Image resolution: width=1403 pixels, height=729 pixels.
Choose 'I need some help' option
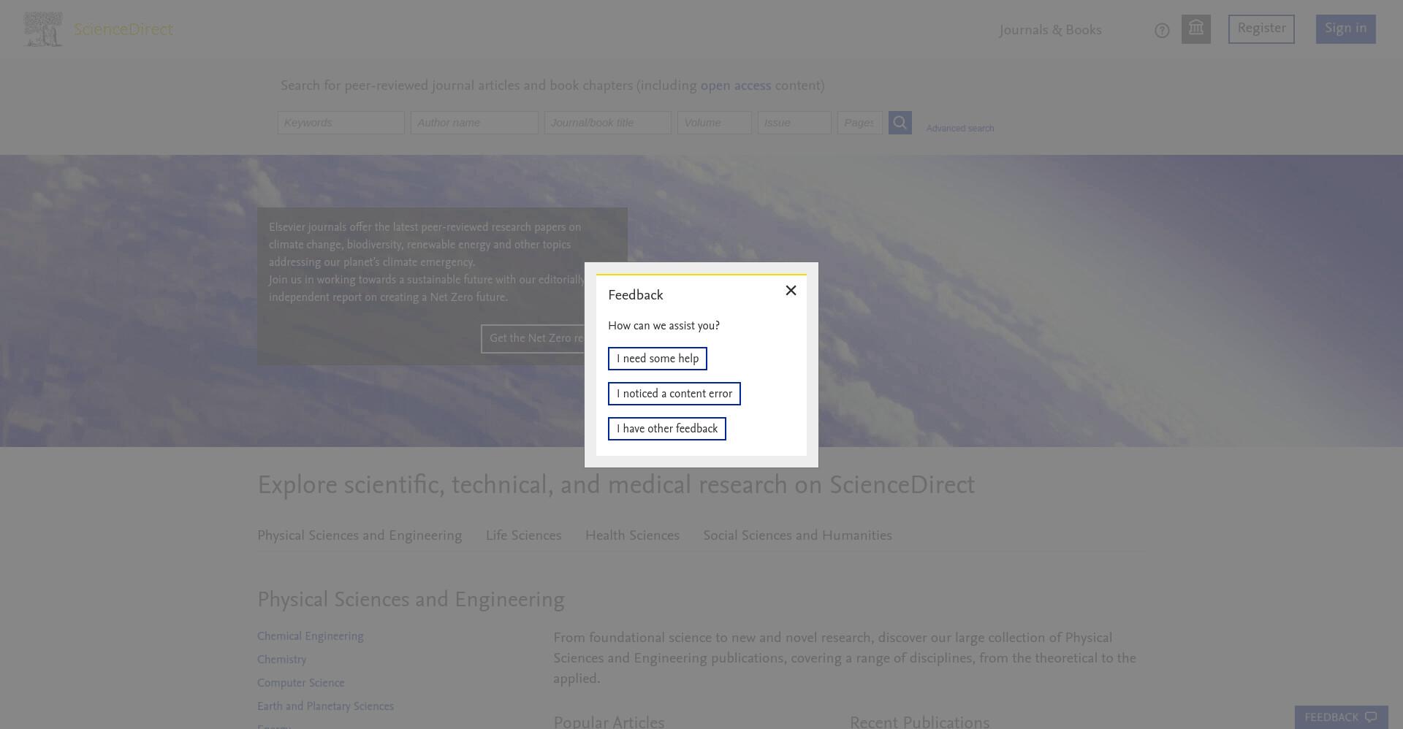(x=658, y=359)
